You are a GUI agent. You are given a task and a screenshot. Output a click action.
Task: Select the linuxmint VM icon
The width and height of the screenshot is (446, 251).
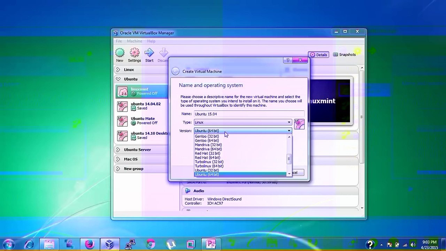click(123, 91)
